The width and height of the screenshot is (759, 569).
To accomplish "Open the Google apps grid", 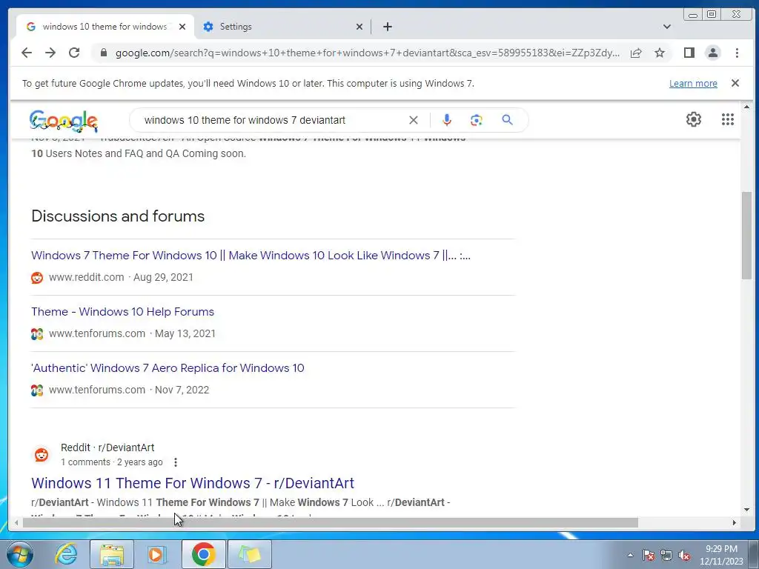I will (727, 119).
